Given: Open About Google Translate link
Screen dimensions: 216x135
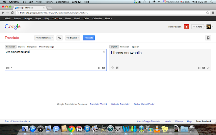Looking at the screenshot, I should [148, 122].
